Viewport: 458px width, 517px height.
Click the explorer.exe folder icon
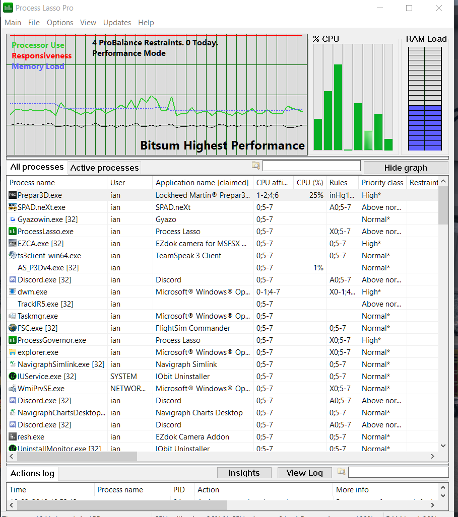pos(13,352)
